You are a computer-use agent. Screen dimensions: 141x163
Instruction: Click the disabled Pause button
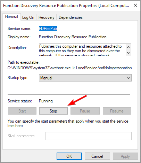pos(85,111)
